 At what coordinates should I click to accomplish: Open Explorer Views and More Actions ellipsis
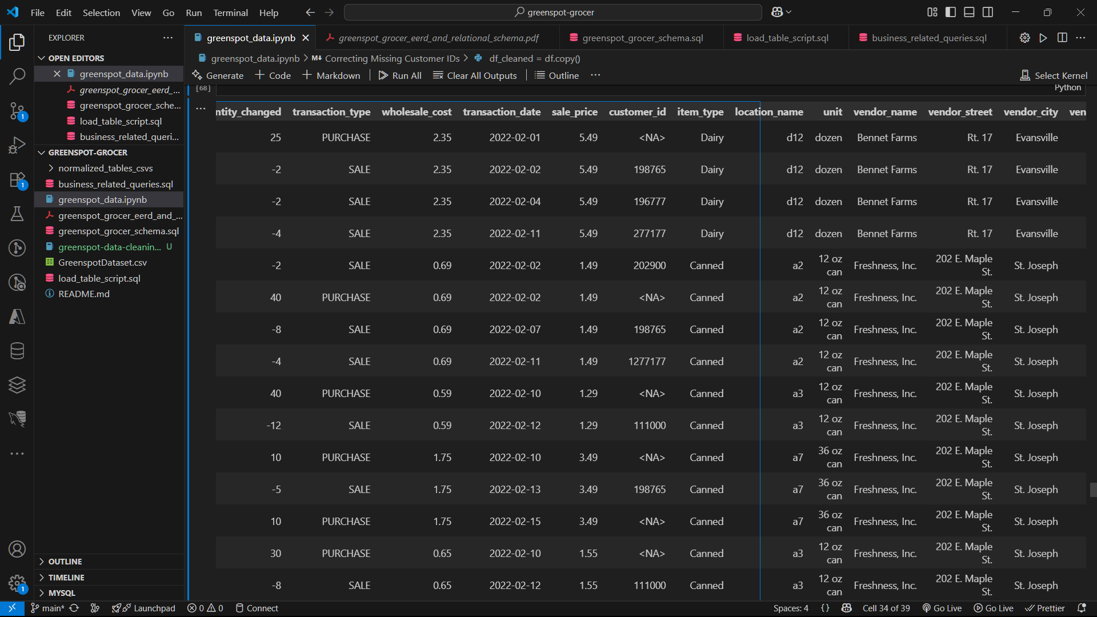pyautogui.click(x=167, y=38)
